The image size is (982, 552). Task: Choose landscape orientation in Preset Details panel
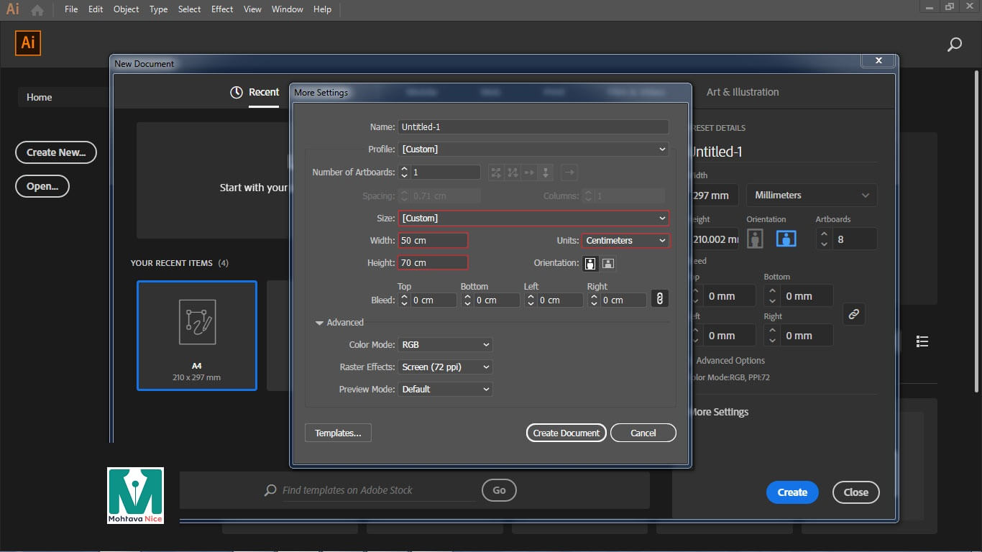coord(786,239)
